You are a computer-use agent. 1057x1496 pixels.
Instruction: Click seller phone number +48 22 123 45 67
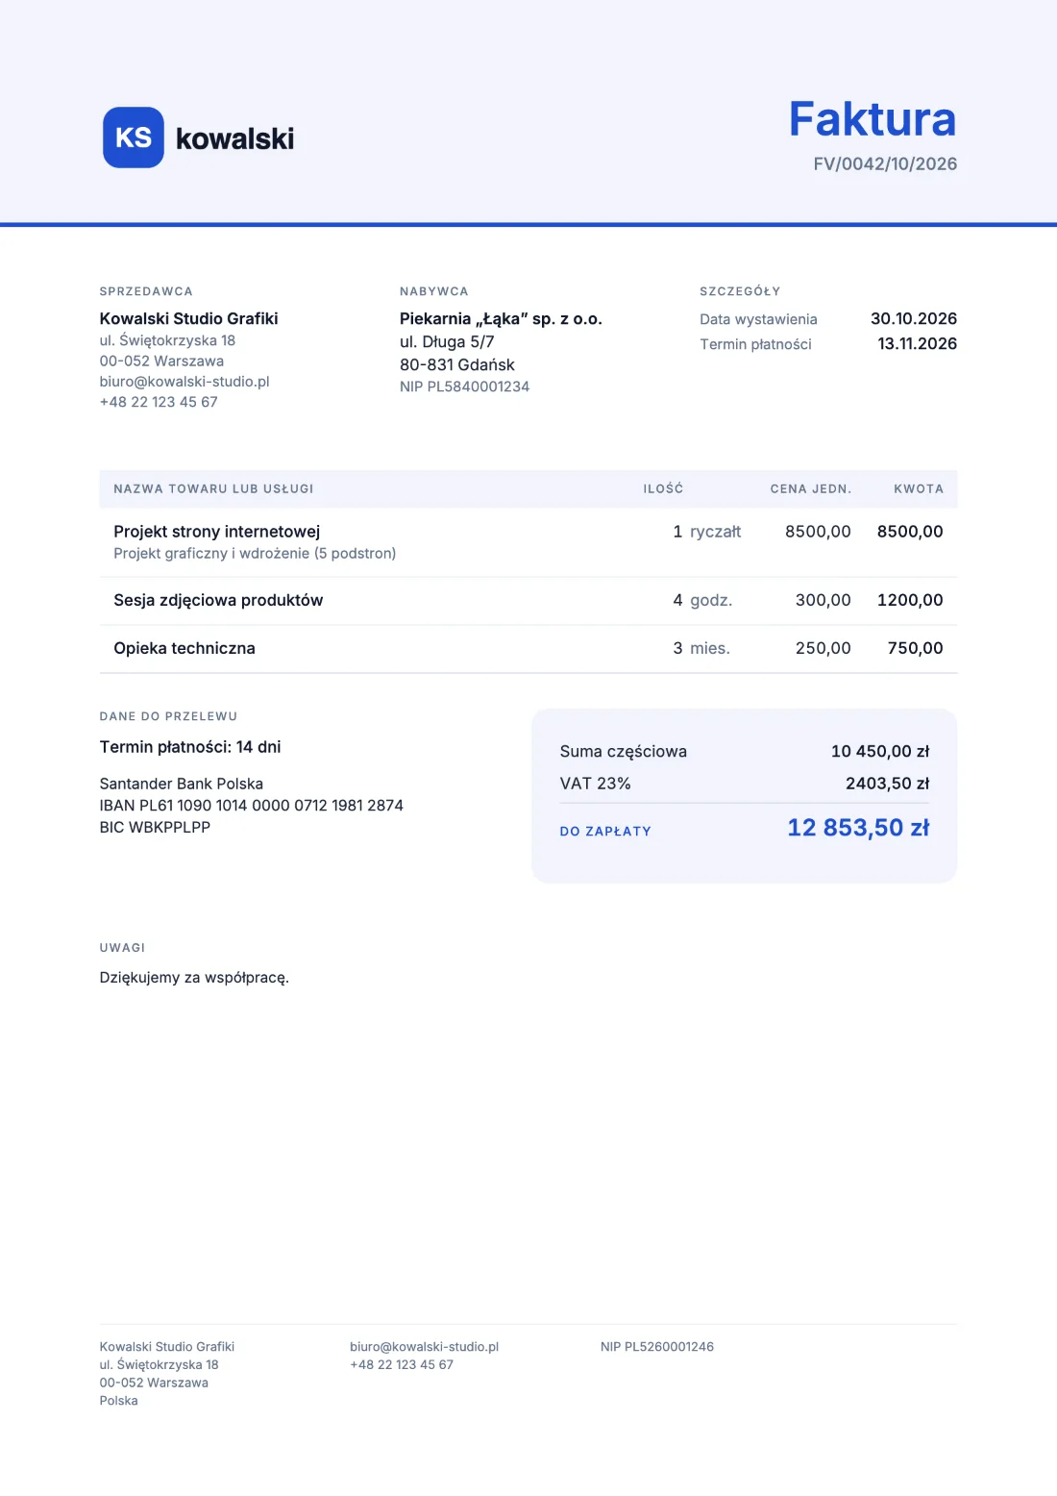coord(159,402)
